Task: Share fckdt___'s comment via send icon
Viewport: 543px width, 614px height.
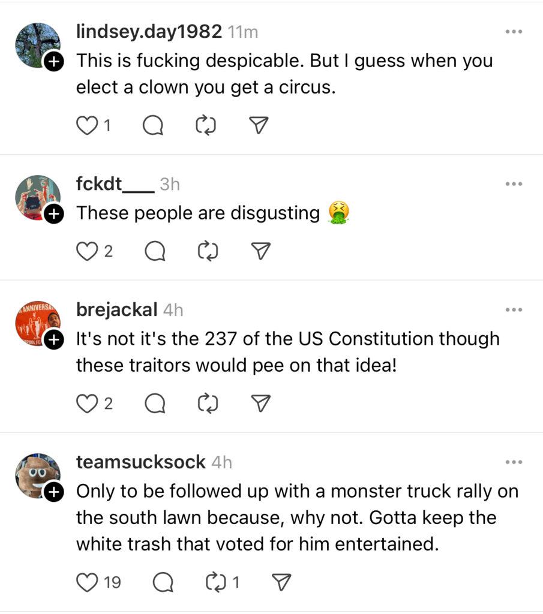Action: tap(259, 251)
